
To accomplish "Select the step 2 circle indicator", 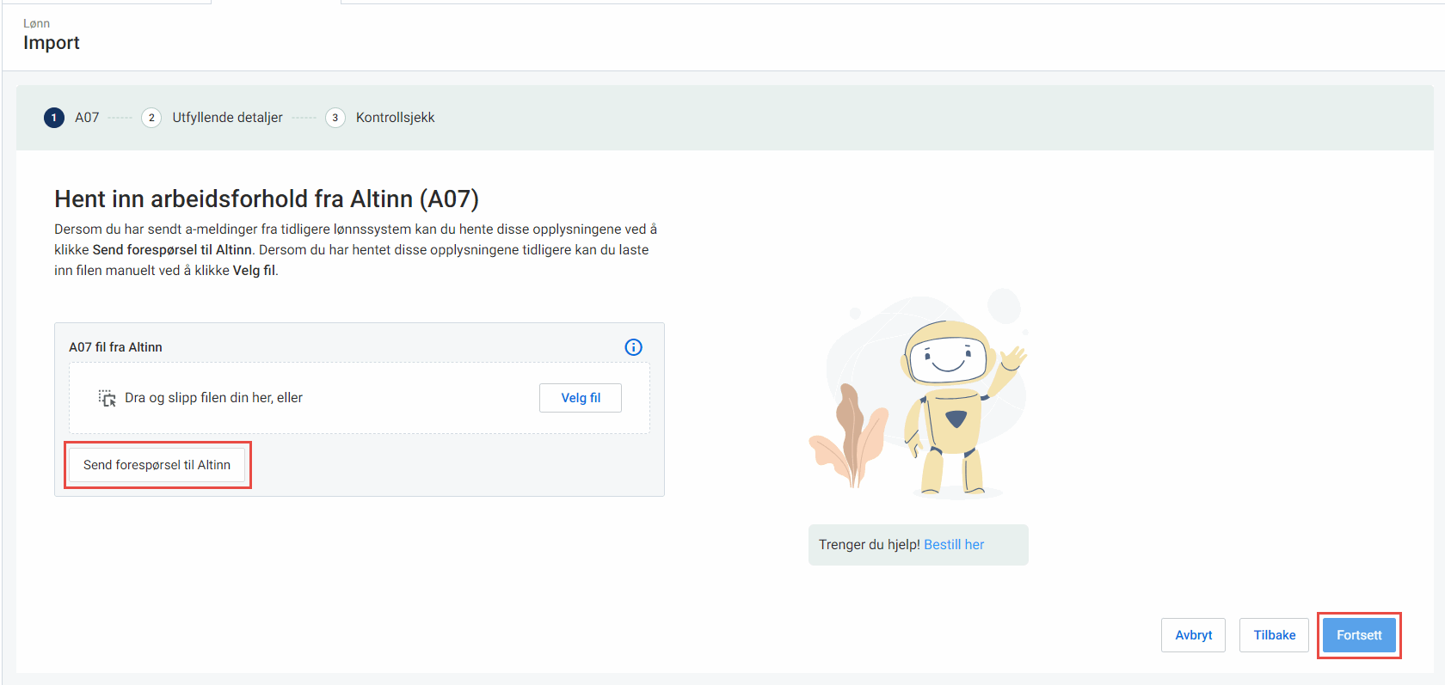I will pos(151,118).
